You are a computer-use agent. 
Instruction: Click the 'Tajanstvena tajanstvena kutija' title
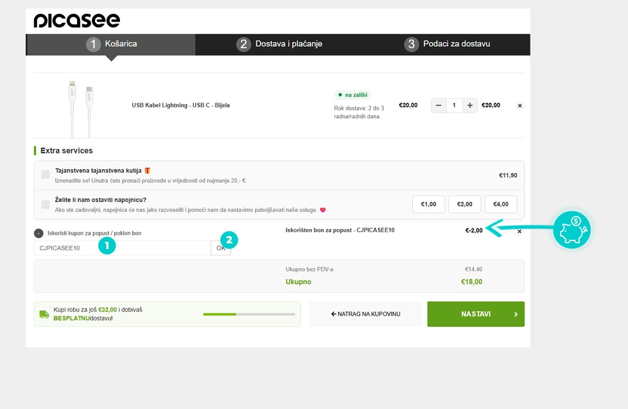(98, 171)
